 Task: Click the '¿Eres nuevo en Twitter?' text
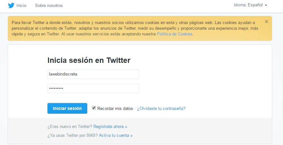70,126
